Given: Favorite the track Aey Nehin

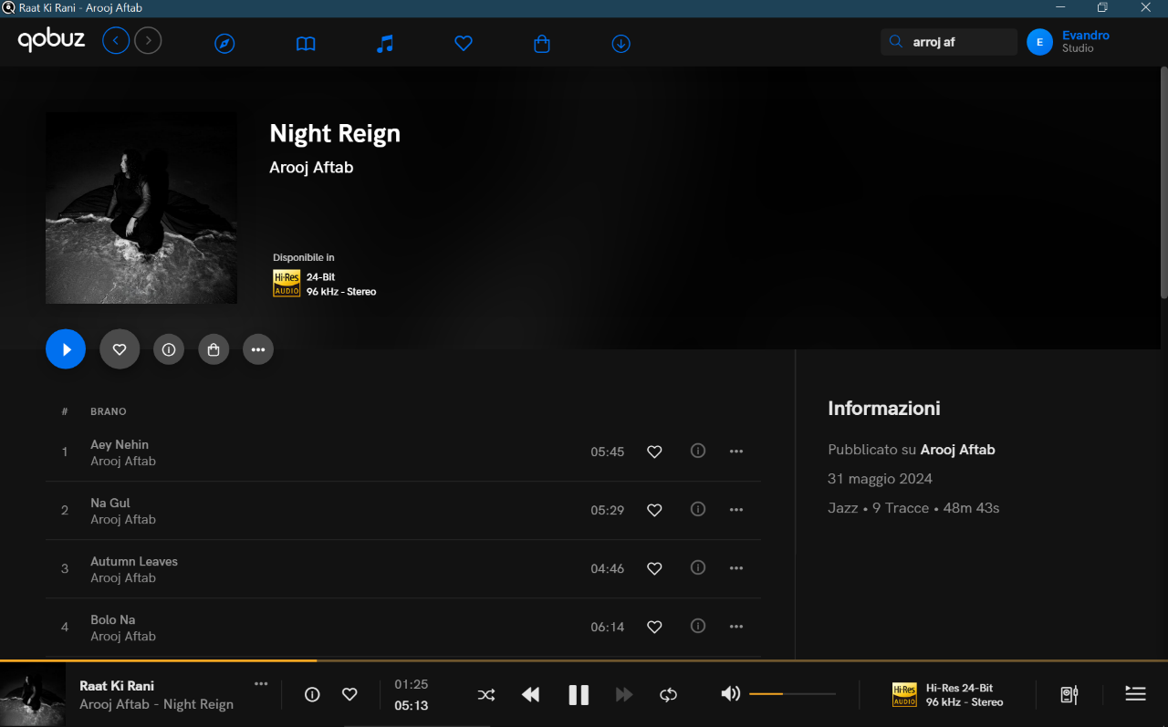Looking at the screenshot, I should [x=654, y=452].
